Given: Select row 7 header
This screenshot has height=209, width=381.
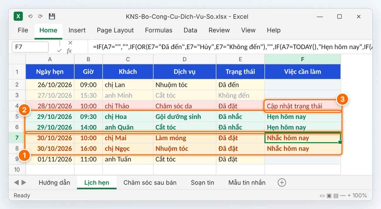Looking at the screenshot, I should pyautogui.click(x=17, y=138).
